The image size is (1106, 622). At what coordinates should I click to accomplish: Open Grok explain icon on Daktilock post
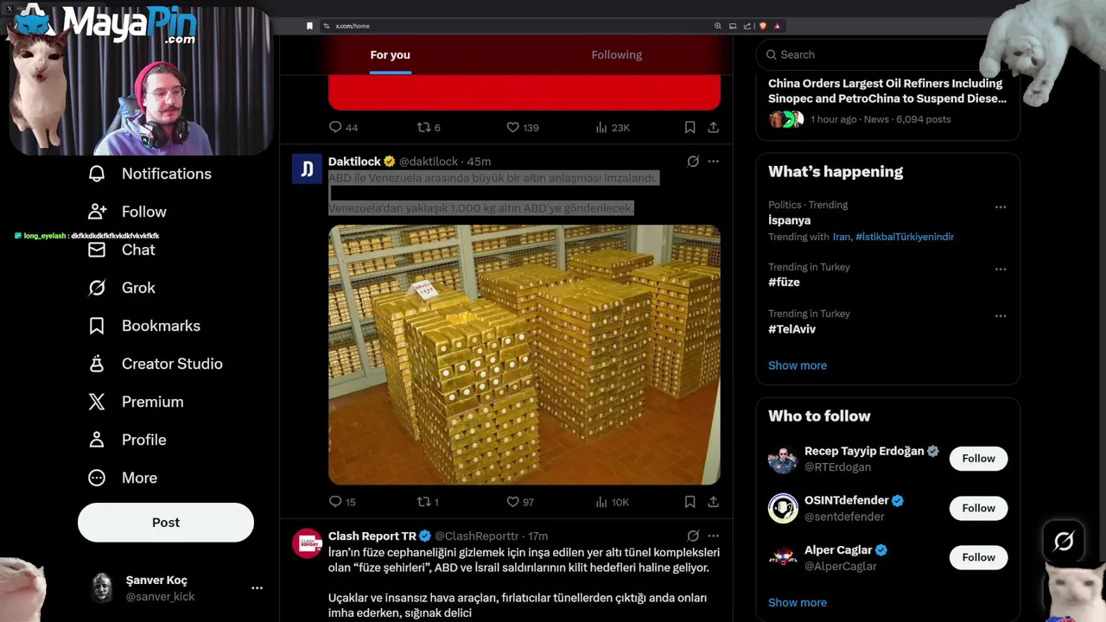coord(693,162)
